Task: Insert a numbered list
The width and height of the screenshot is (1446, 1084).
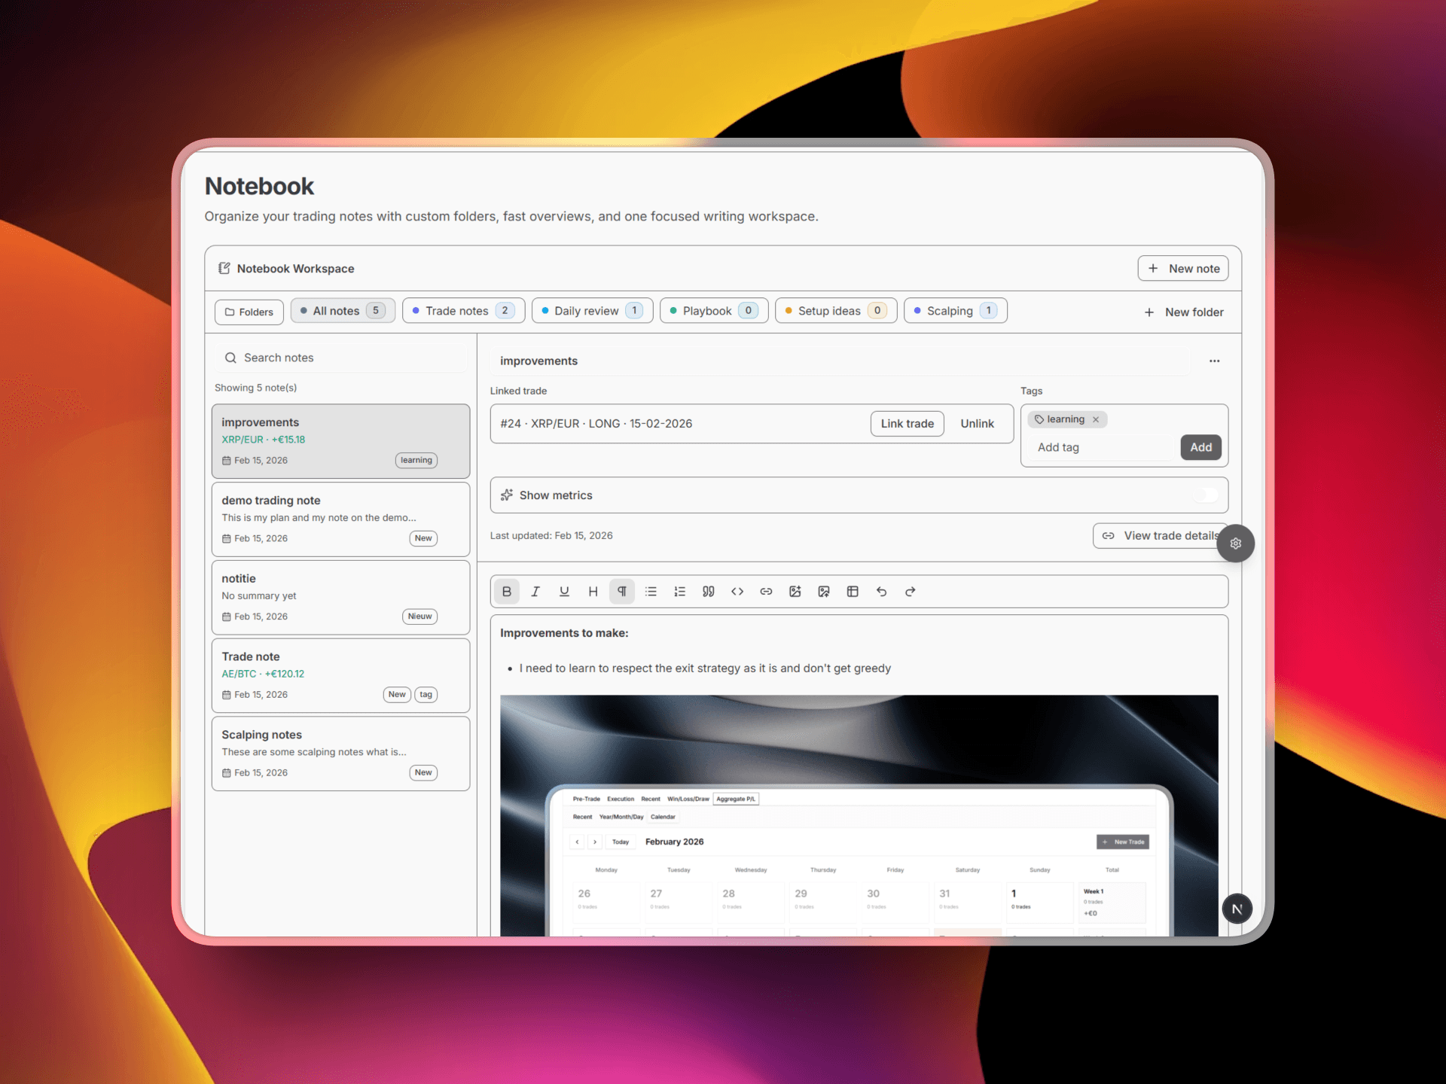Action: [679, 591]
